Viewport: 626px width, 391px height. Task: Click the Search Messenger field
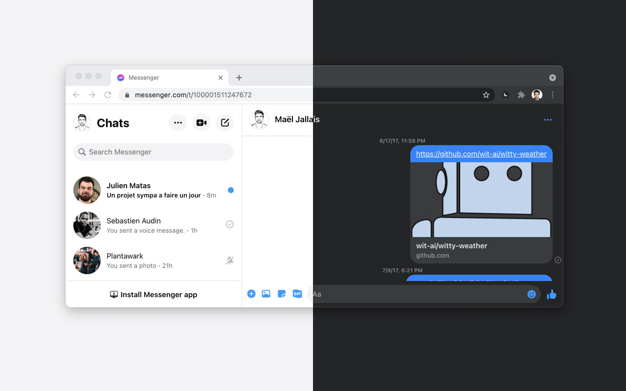[x=153, y=152]
